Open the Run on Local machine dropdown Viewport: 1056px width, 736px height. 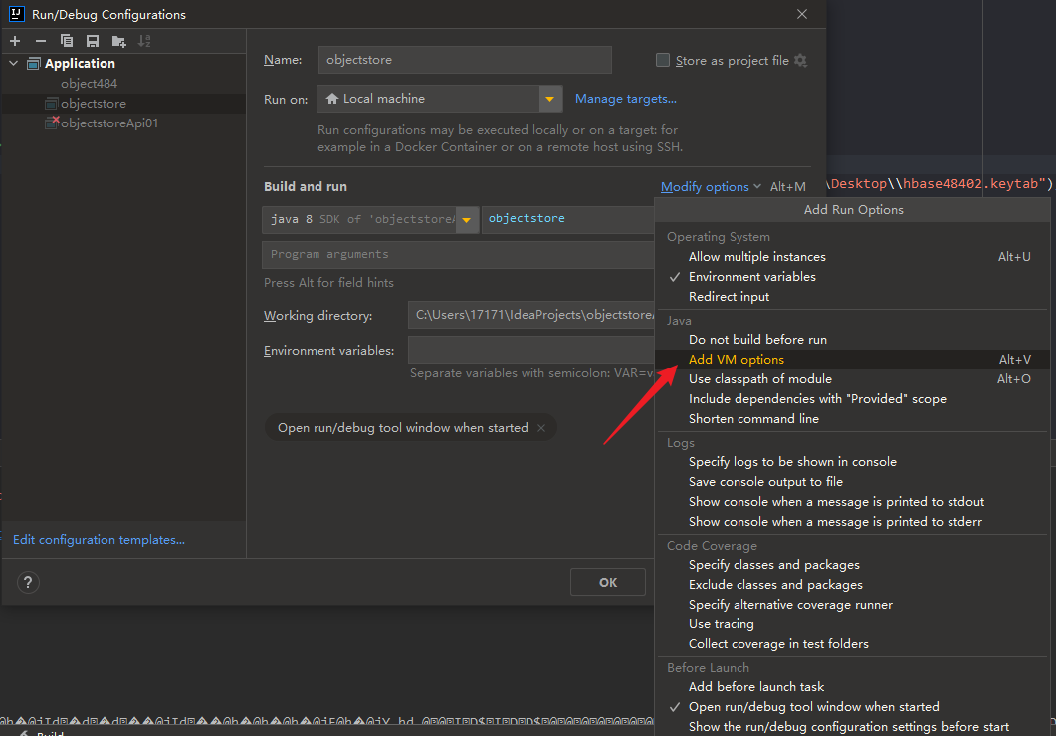tap(551, 99)
